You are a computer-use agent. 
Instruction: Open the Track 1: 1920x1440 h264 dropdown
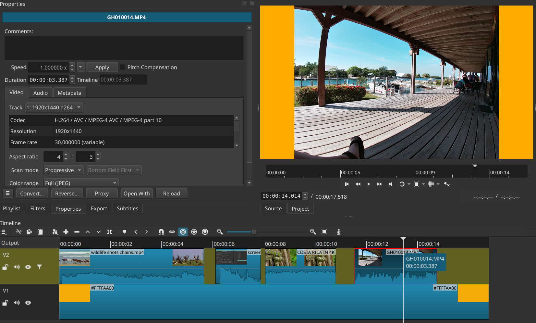coord(54,107)
